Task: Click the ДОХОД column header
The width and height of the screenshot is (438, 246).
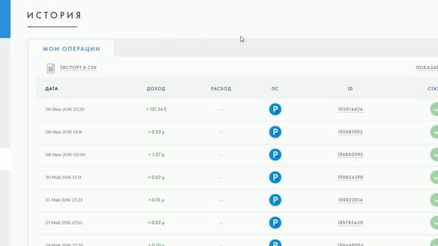Action: tap(156, 89)
